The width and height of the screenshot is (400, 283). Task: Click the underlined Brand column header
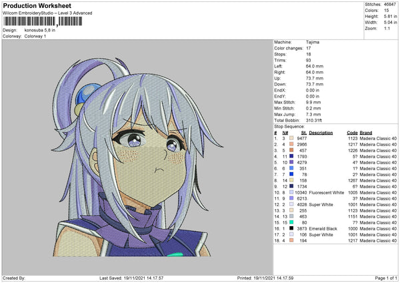pos(366,133)
